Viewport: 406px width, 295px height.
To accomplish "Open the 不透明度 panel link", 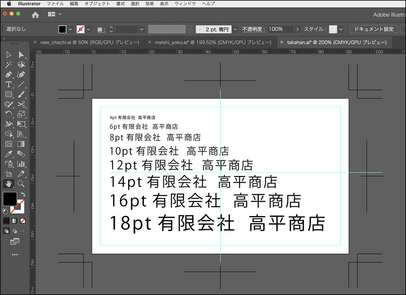I will point(253,29).
